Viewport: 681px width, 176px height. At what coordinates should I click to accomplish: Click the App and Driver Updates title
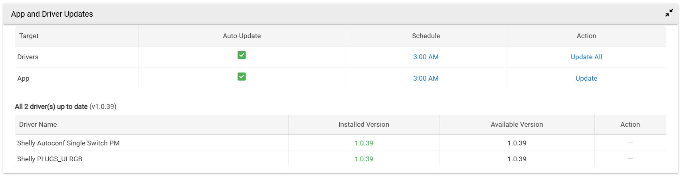[52, 14]
